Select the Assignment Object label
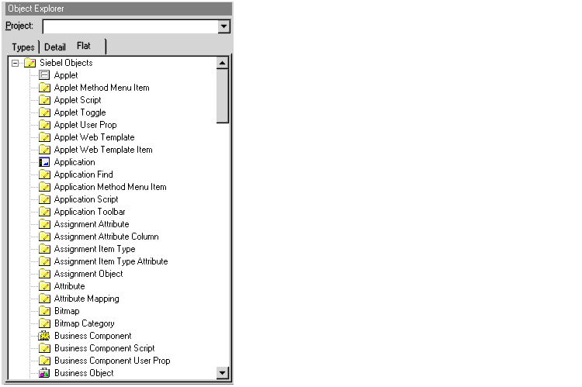 click(88, 274)
